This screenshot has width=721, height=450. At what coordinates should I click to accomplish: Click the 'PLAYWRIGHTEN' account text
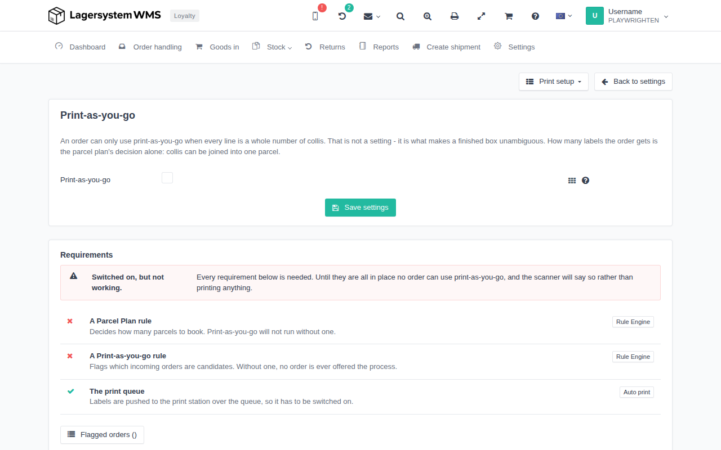coord(634,20)
